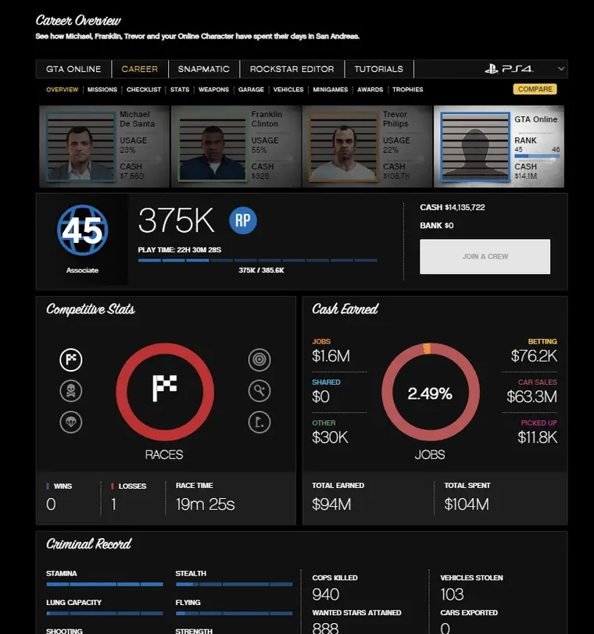This screenshot has height=634, width=594.
Task: Go to the MINIGAMES sub-tab
Action: [x=330, y=89]
